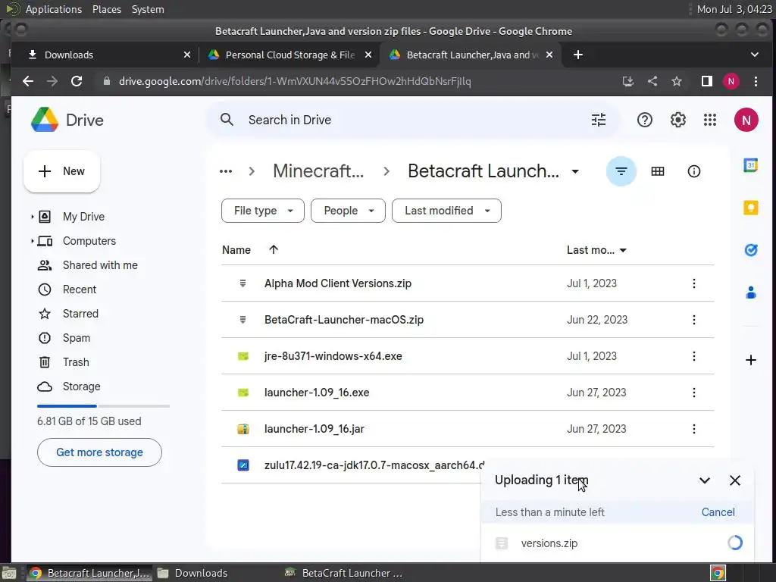Screen dimensions: 776x582
Task: Open more actions for launcher-1.09_16.jar
Action: point(694,429)
